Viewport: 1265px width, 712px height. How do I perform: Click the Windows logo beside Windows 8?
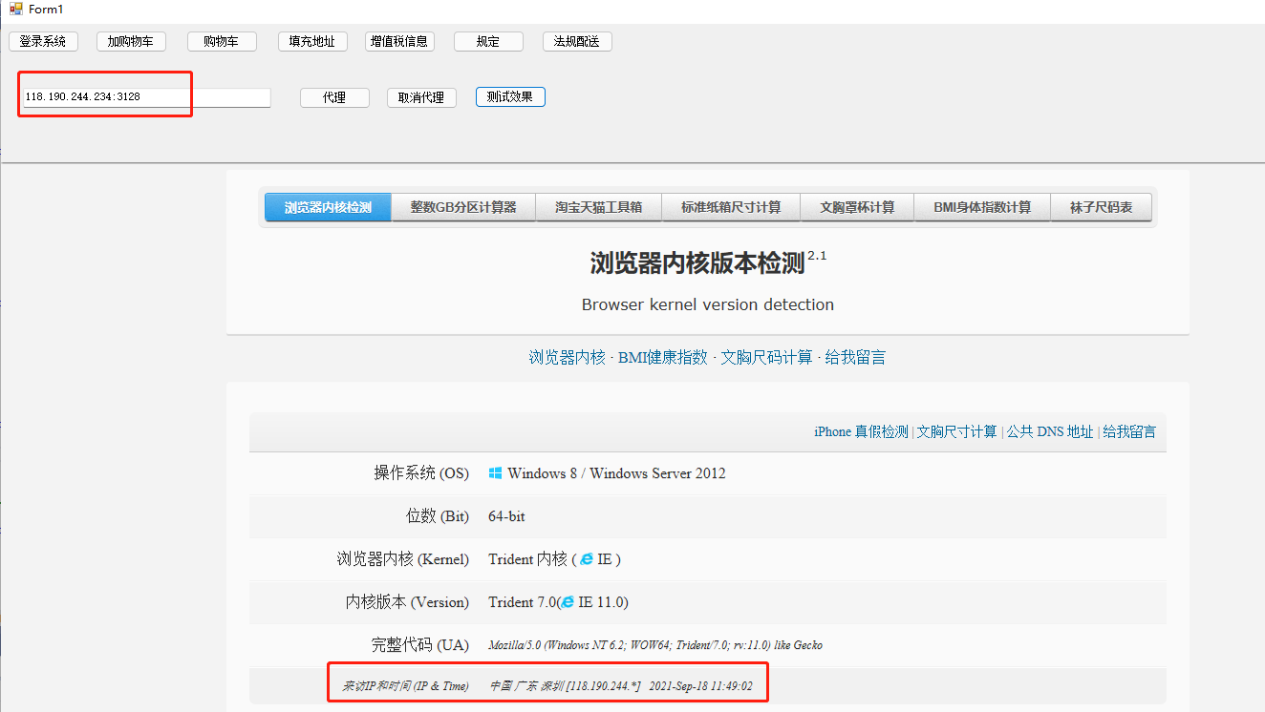pos(496,473)
